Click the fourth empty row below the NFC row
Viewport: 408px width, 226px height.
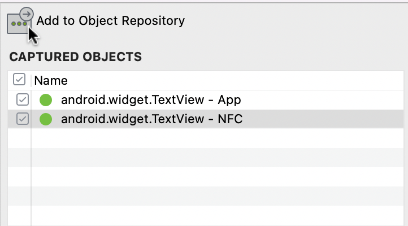tap(215, 196)
